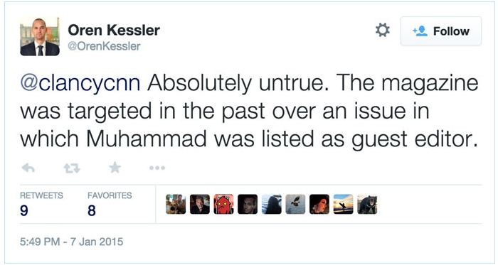The image size is (498, 265).
Task: Open the Oren Kessler display name link
Action: [x=114, y=30]
